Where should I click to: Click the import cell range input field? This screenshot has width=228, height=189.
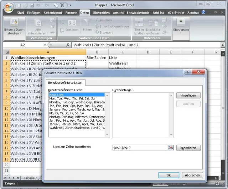point(140,148)
